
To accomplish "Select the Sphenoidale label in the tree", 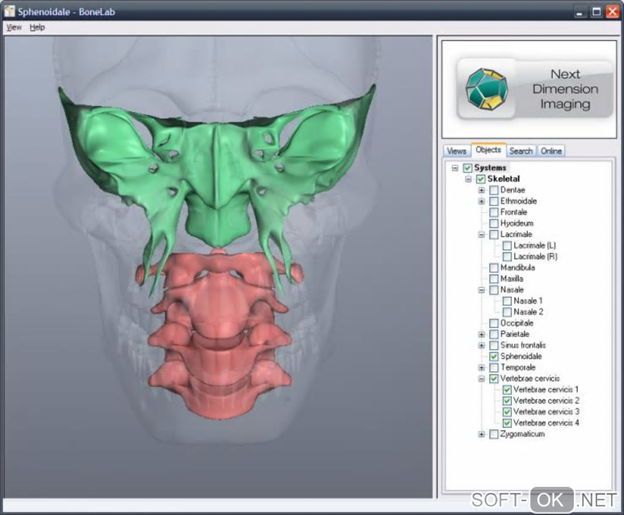I will pos(521,356).
